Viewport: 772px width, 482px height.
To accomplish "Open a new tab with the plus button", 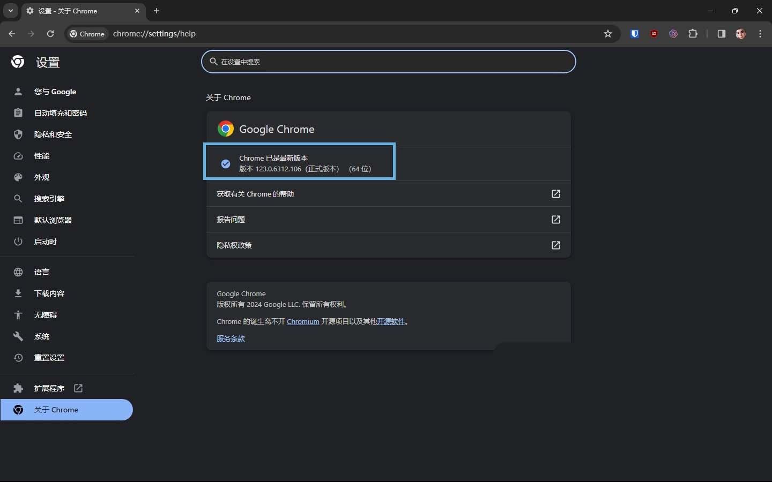I will (x=157, y=11).
